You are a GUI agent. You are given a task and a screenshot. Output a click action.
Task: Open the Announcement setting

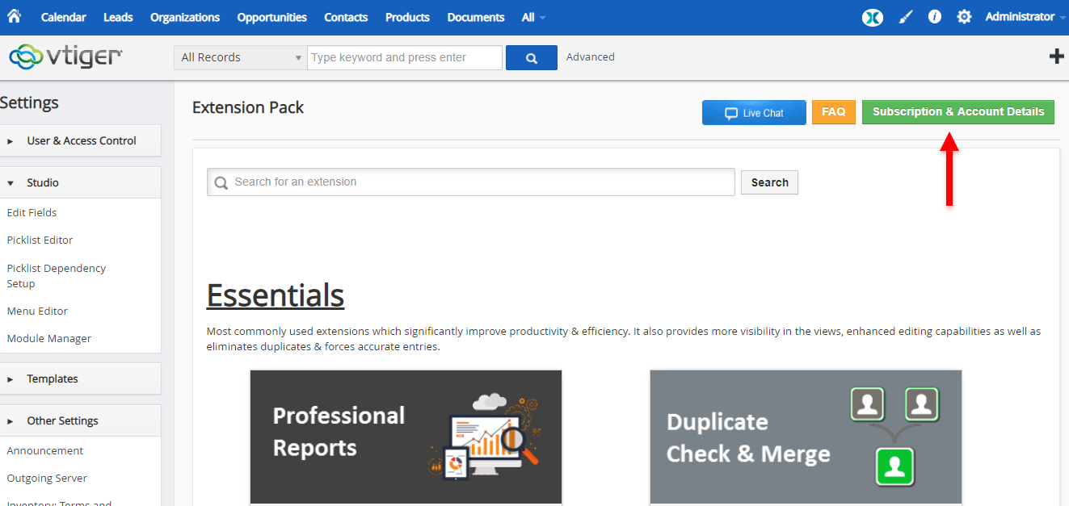pos(45,450)
